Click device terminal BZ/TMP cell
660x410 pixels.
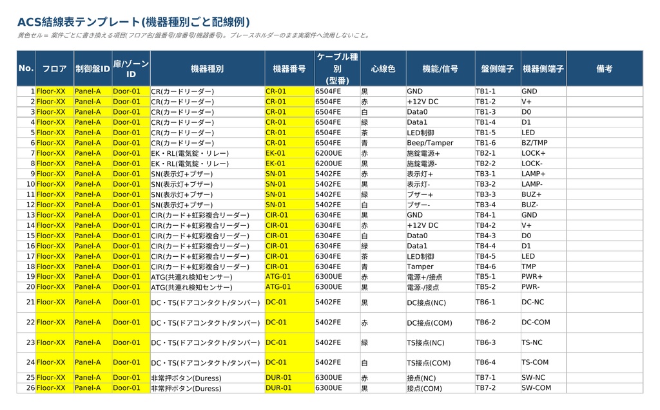point(543,143)
